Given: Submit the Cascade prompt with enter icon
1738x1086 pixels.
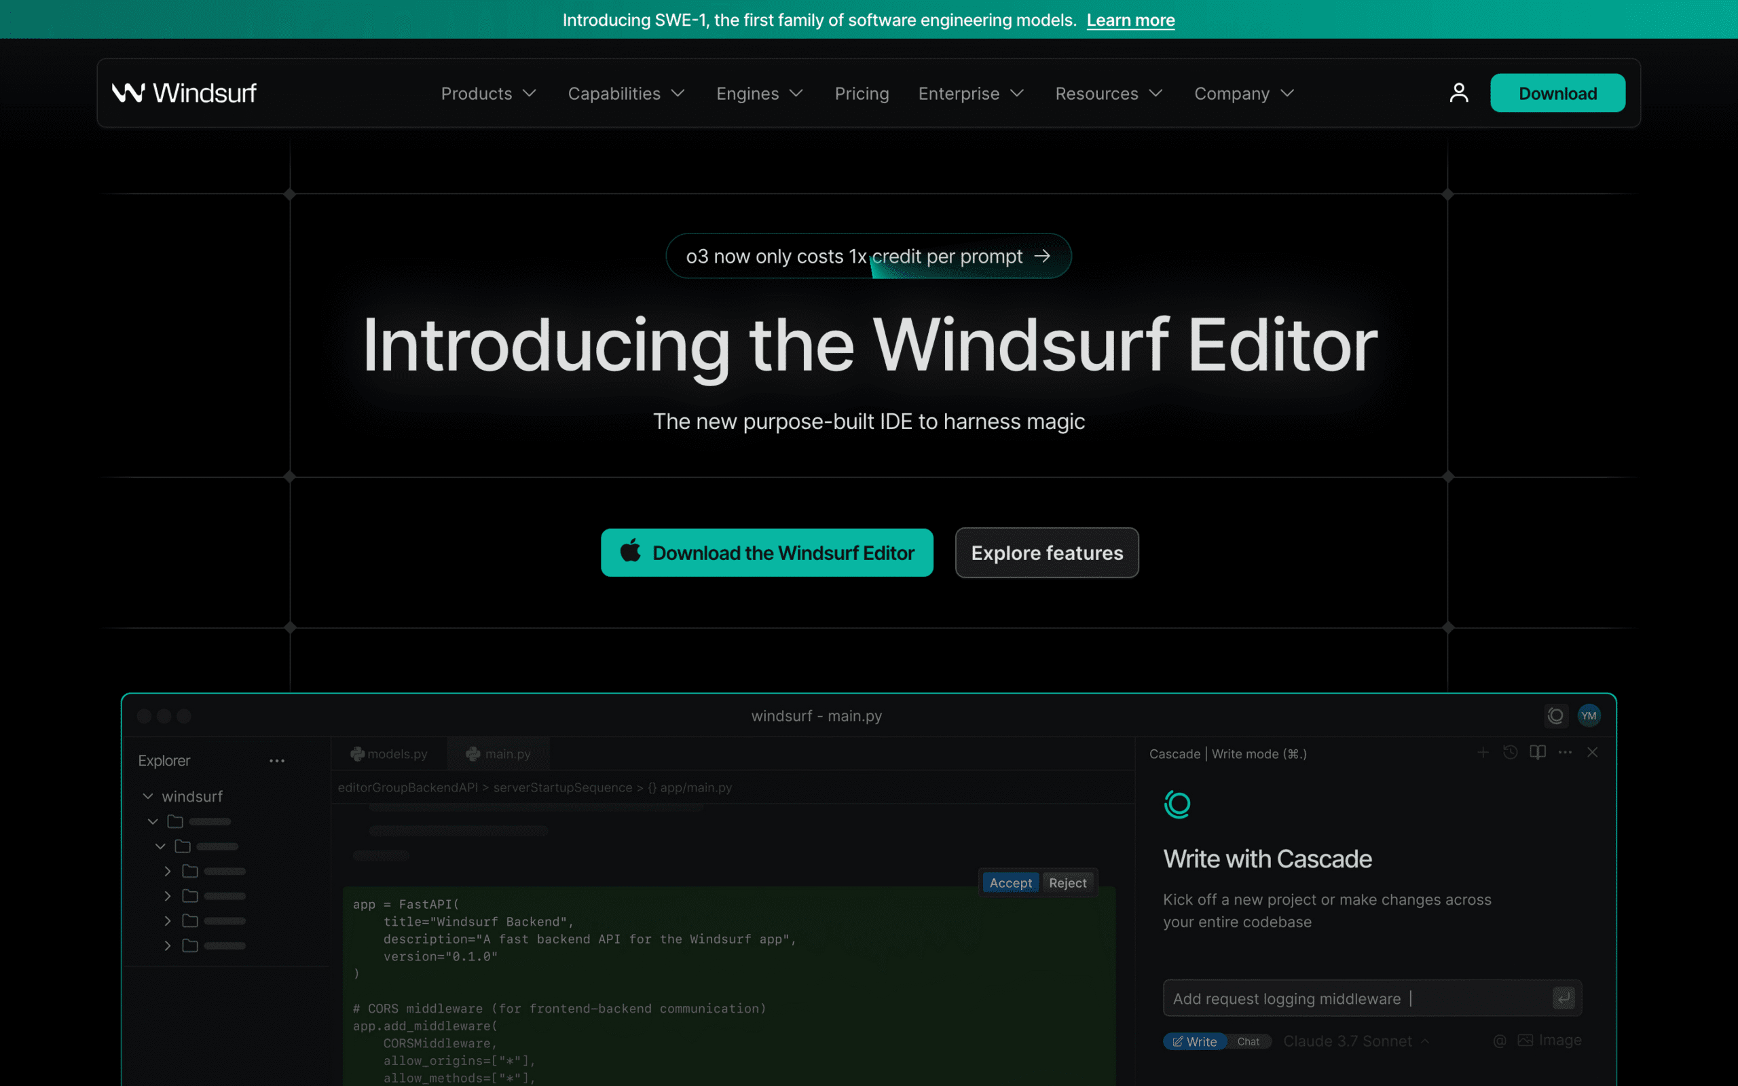Looking at the screenshot, I should point(1564,998).
